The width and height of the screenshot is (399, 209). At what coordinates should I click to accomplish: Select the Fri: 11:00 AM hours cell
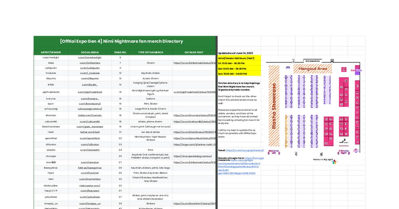[x=239, y=63]
